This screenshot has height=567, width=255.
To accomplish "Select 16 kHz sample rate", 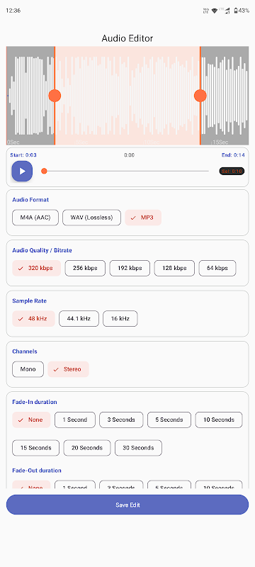I will [x=120, y=319].
